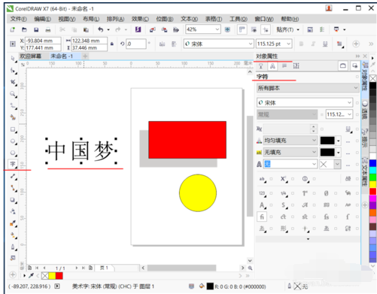Select the Drop Shadow tool
Viewport: 377px width, 294px height.
pos(13,200)
